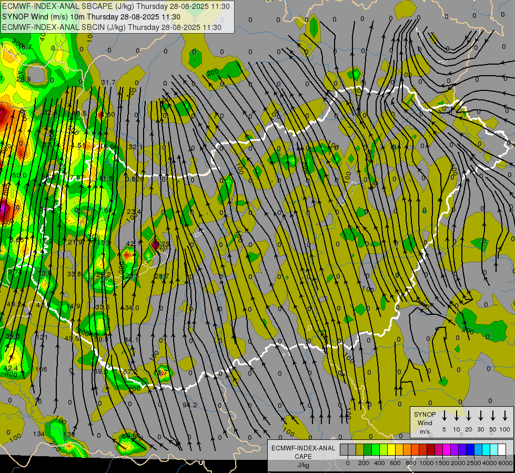Pick the bright magenta swatch right of 1500
The height and width of the screenshot is (473, 515).
coord(447,450)
